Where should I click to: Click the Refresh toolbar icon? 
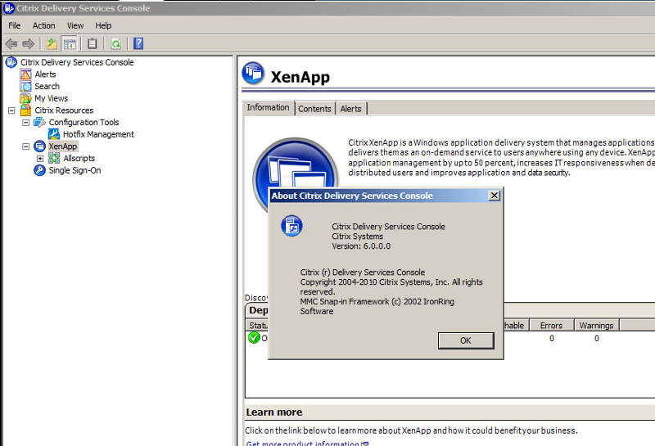(x=115, y=43)
